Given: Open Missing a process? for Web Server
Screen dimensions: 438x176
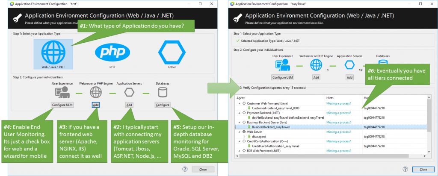Looking at the screenshot, I should [x=339, y=132].
